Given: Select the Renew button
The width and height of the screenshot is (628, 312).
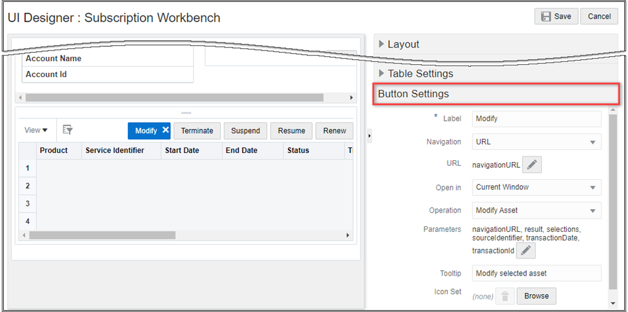Looking at the screenshot, I should pyautogui.click(x=334, y=131).
